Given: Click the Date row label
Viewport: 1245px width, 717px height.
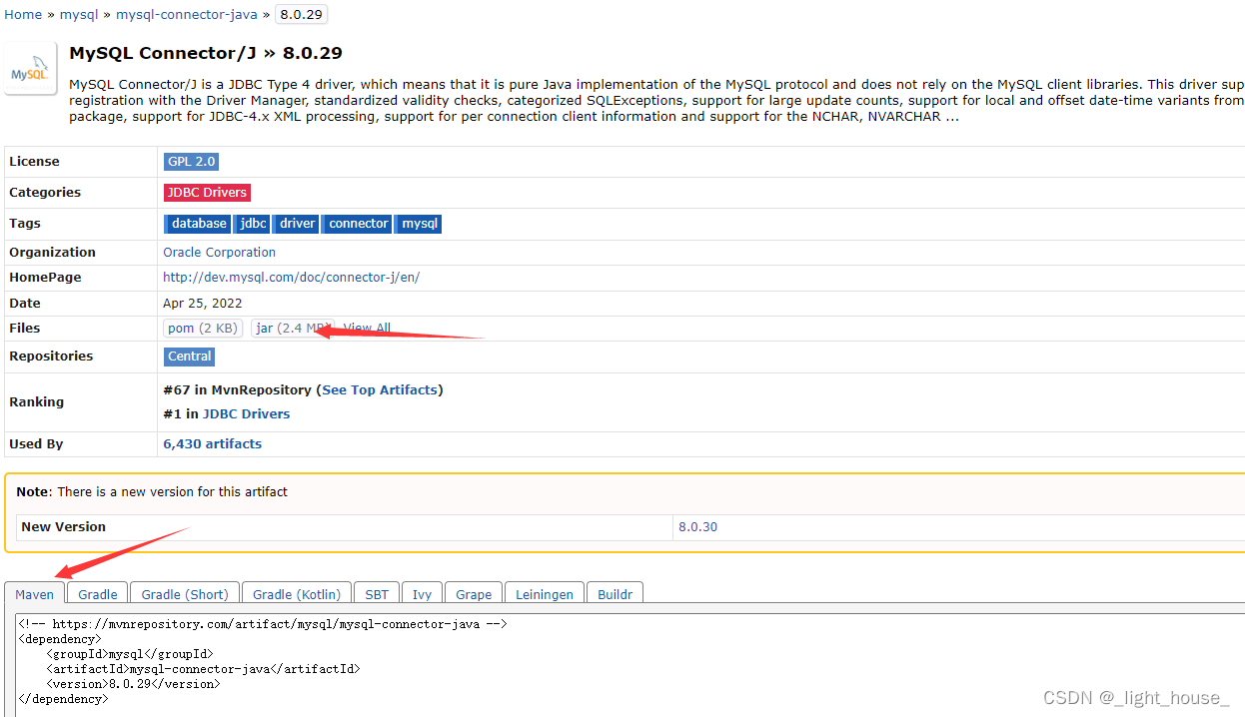Looking at the screenshot, I should pos(25,304).
